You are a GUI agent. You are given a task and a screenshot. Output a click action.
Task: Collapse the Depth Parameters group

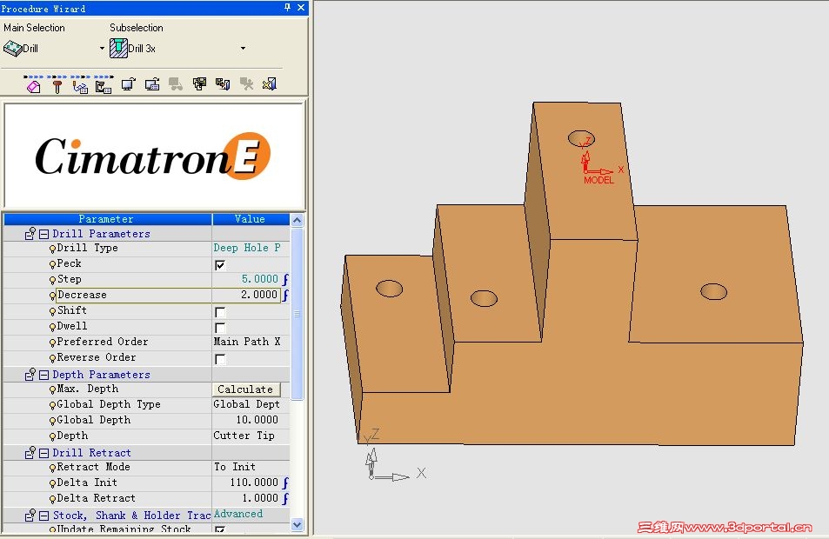[43, 375]
